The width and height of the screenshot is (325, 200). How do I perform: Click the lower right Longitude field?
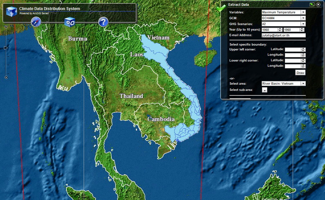[293, 66]
